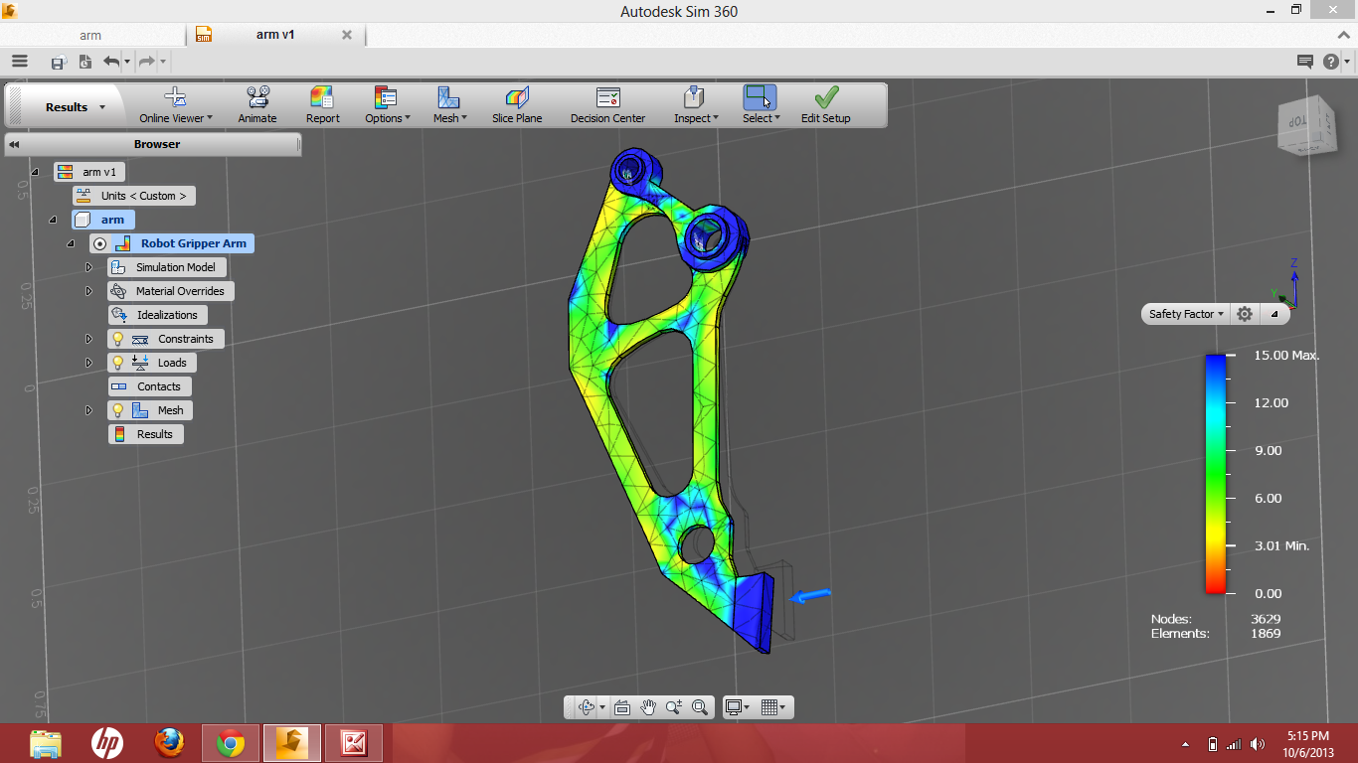
Task: Open the help question mark dropdown
Action: pyautogui.click(x=1335, y=62)
